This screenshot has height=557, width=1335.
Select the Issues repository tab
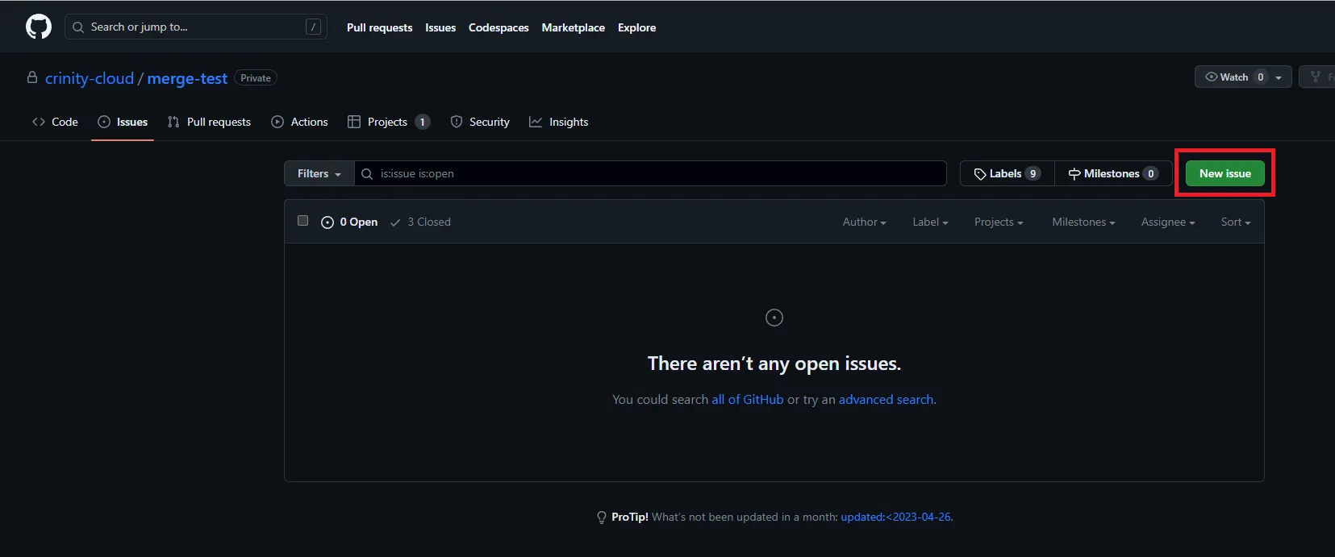[123, 122]
